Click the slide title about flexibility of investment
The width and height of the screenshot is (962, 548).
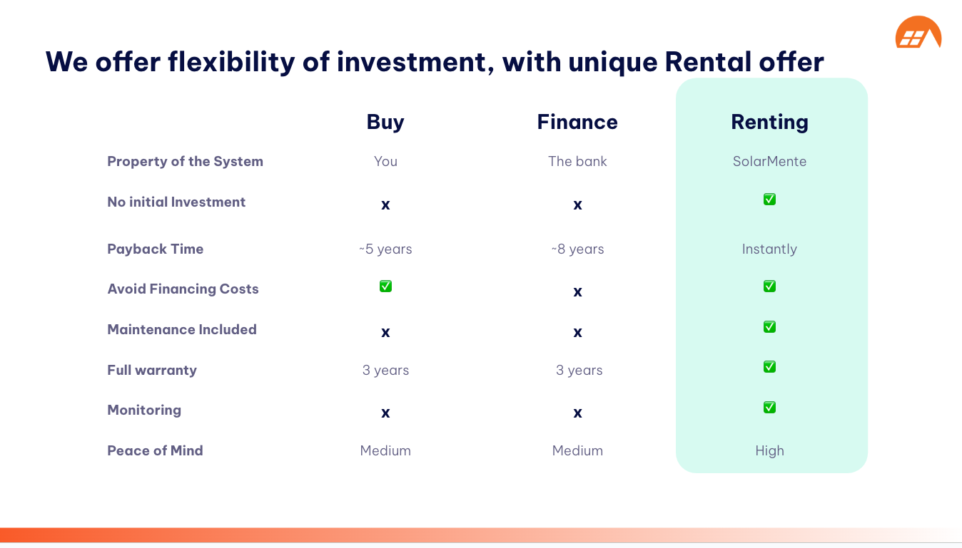coord(435,62)
